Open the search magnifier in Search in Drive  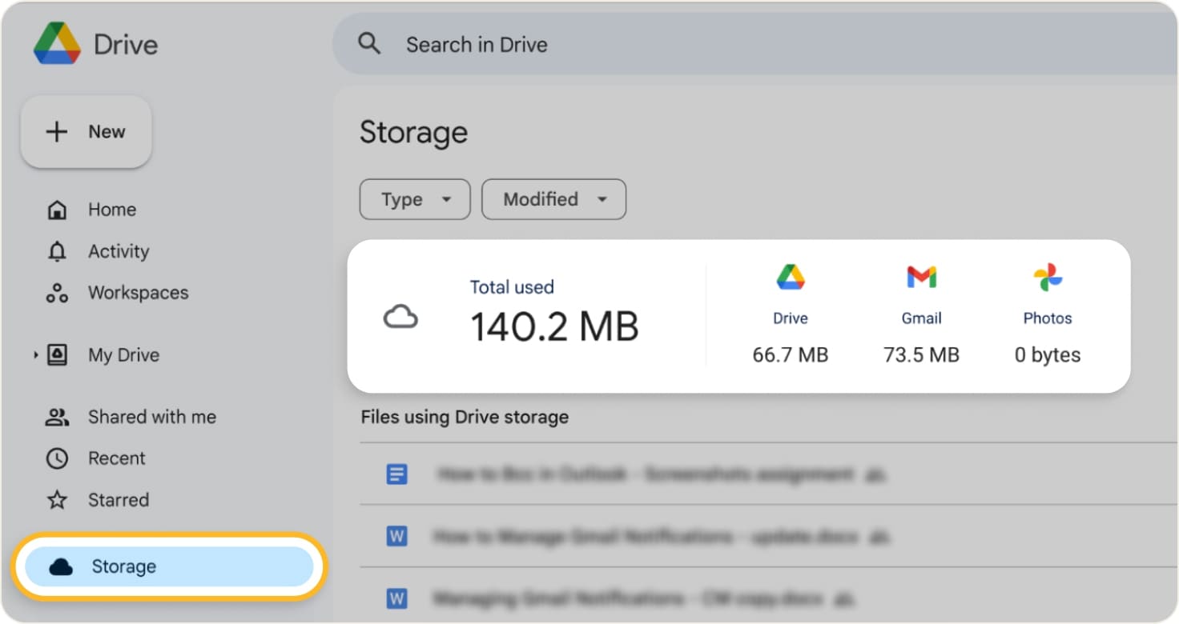coord(369,44)
